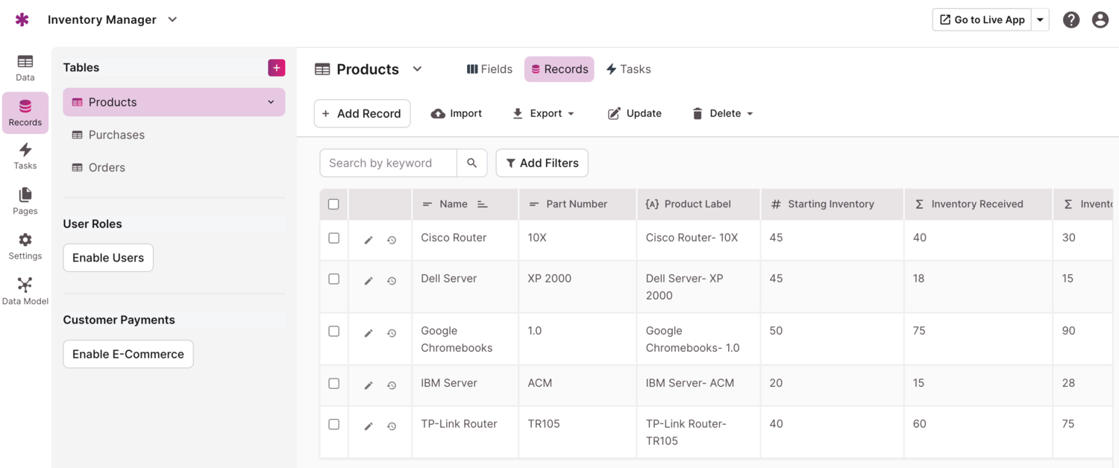The height and width of the screenshot is (468, 1119).
Task: Switch to the Tasks tab
Action: (628, 69)
